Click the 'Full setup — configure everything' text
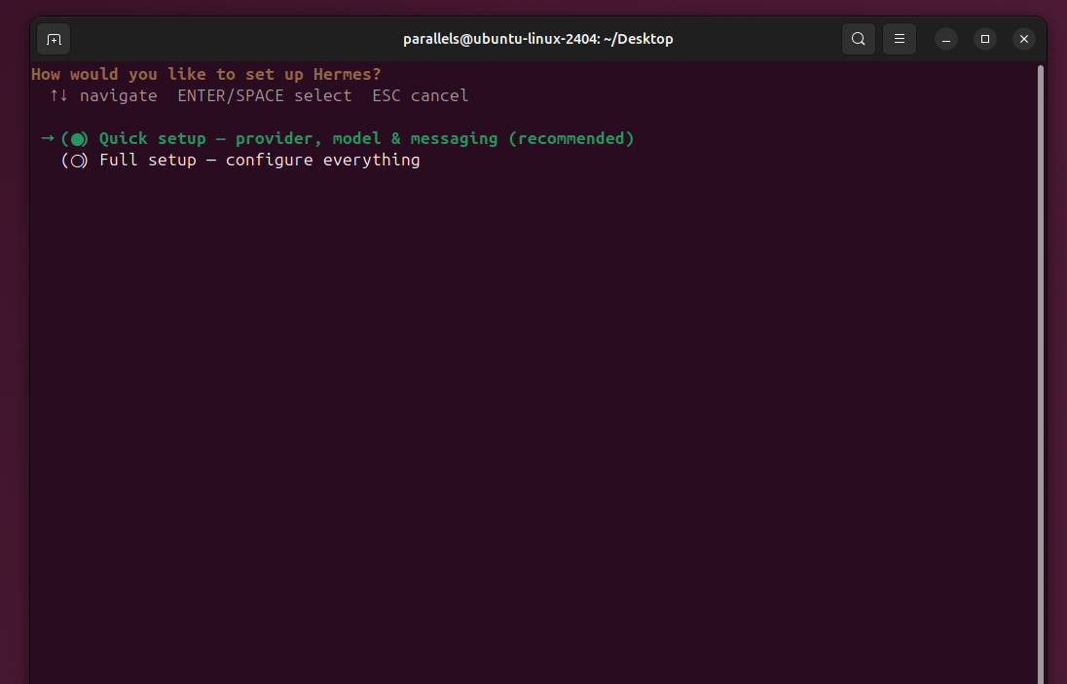 tap(259, 161)
